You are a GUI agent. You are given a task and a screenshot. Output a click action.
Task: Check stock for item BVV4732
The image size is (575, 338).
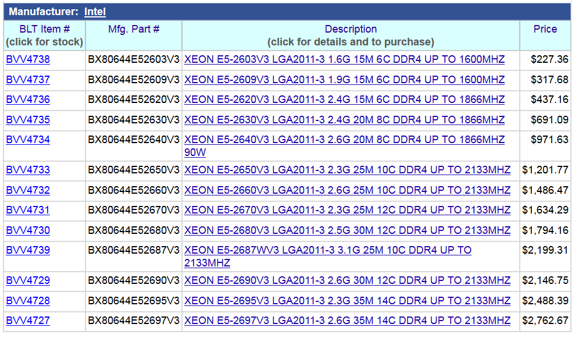[x=28, y=190]
